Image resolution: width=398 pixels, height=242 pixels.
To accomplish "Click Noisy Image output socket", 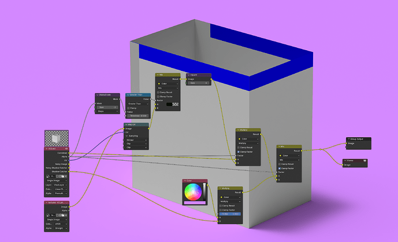I will [x=69, y=164].
